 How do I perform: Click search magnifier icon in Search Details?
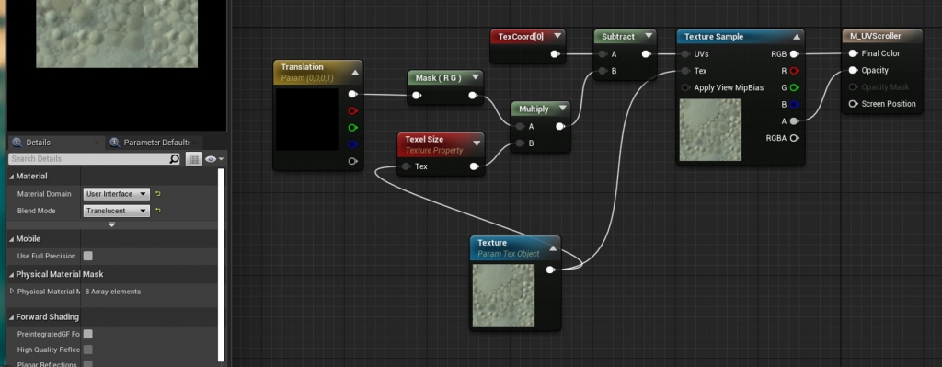pos(174,158)
